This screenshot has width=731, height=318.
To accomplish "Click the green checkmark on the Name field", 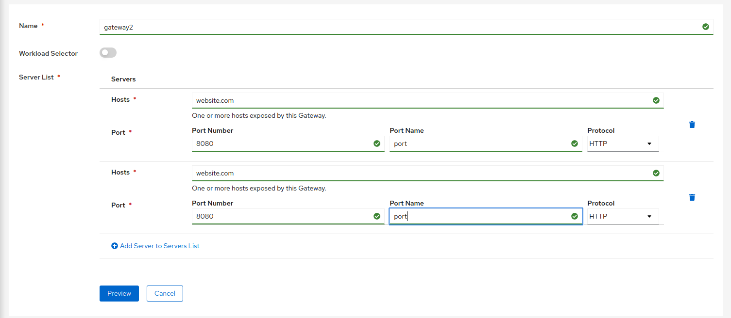I will (x=706, y=27).
